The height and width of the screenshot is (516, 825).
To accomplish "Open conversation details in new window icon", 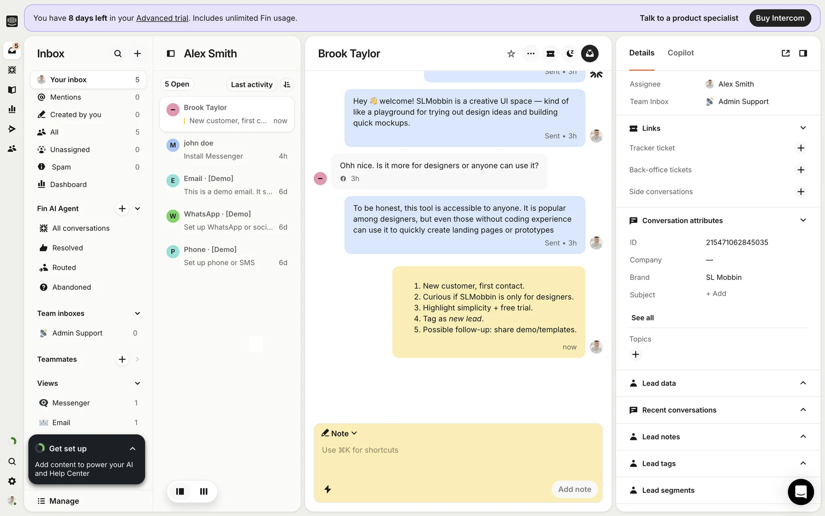I will click(785, 53).
